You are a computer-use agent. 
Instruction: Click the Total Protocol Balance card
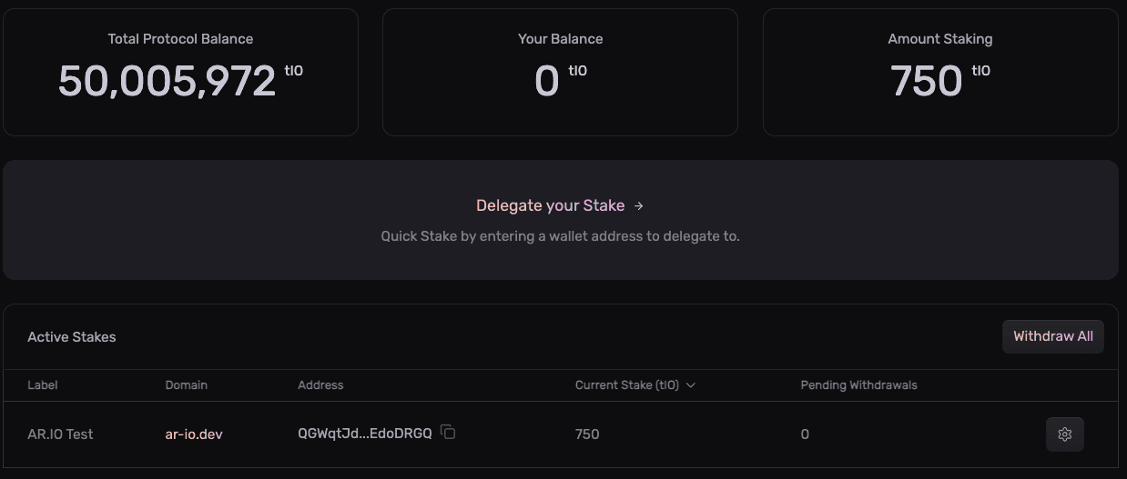click(x=180, y=73)
